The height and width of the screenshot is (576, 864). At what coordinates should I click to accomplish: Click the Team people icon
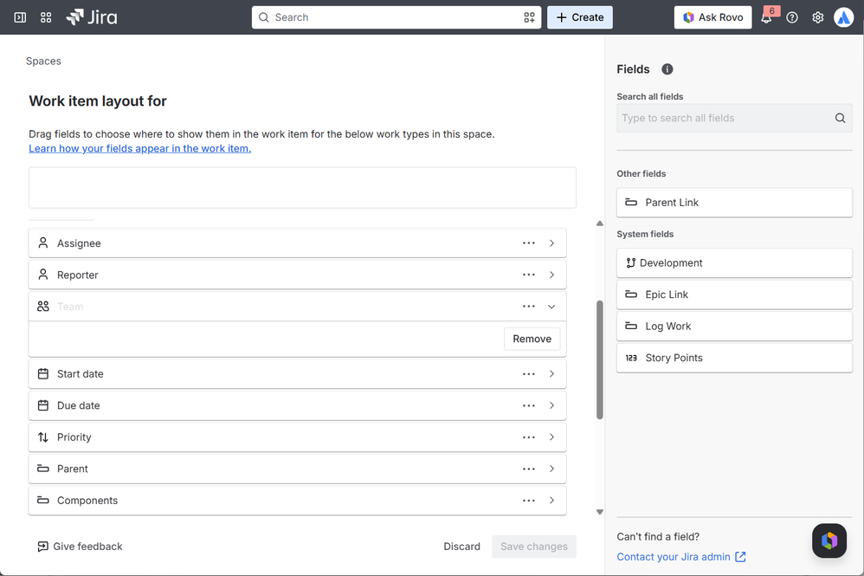point(43,306)
